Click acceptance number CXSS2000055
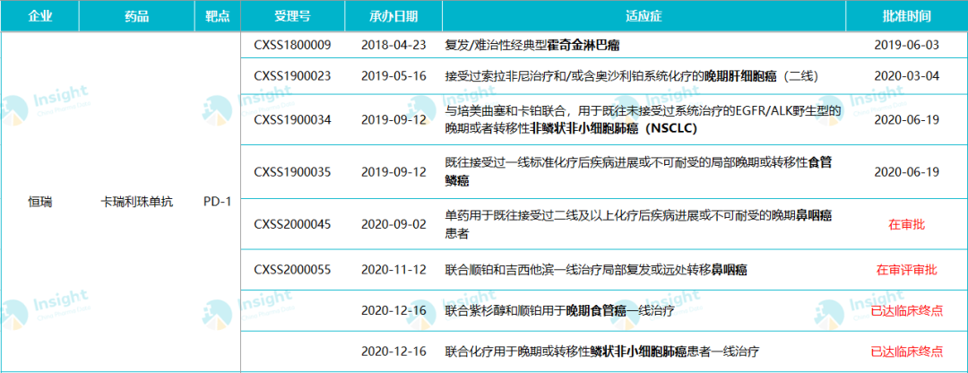This screenshot has height=373, width=968. click(292, 270)
